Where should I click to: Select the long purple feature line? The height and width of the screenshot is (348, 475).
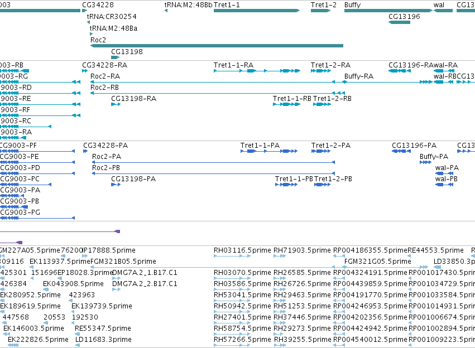click(60, 231)
